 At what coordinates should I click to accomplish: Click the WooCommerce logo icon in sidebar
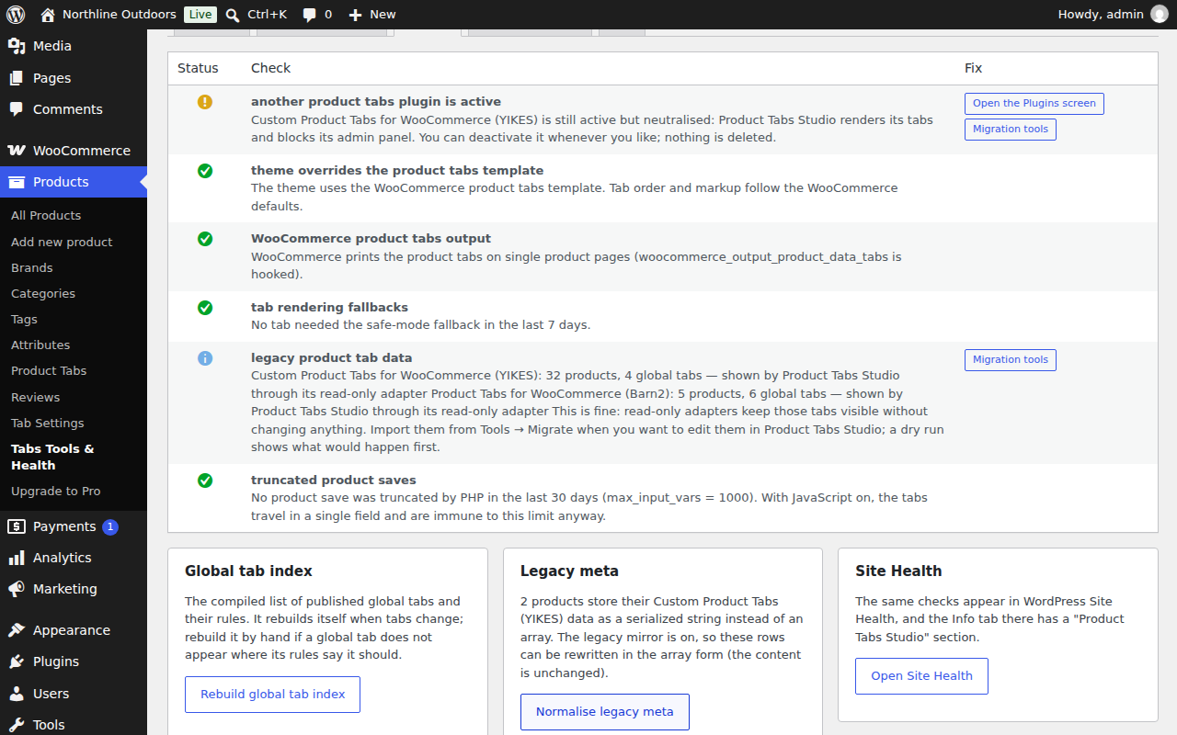click(x=17, y=151)
